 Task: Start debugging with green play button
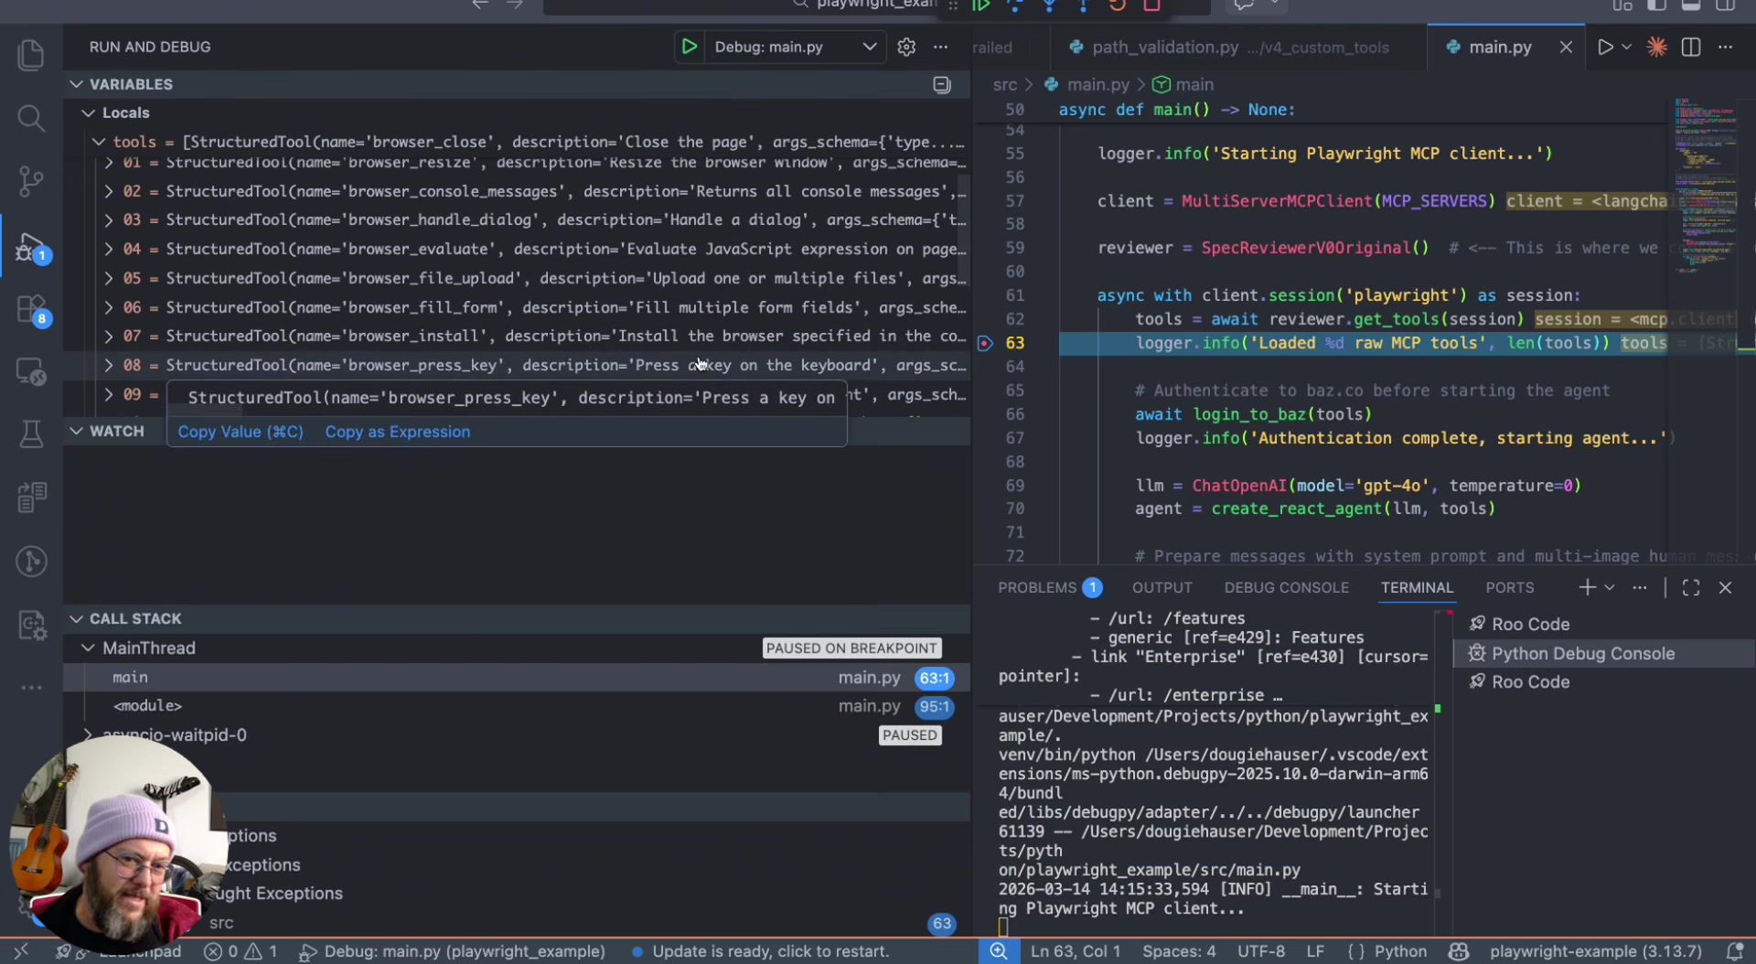(x=689, y=47)
